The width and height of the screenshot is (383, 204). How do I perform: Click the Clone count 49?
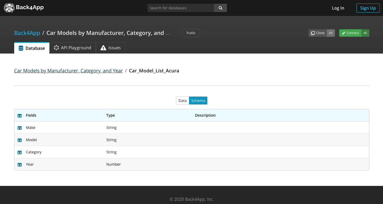click(331, 33)
